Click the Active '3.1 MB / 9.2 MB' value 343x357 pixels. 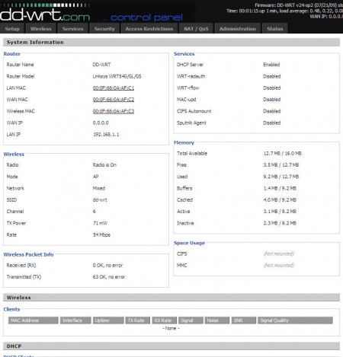coord(280,212)
